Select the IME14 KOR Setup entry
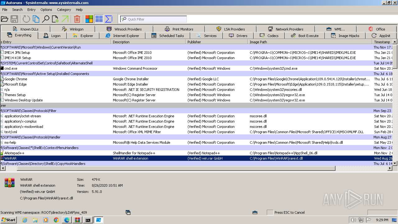 click(x=197, y=58)
